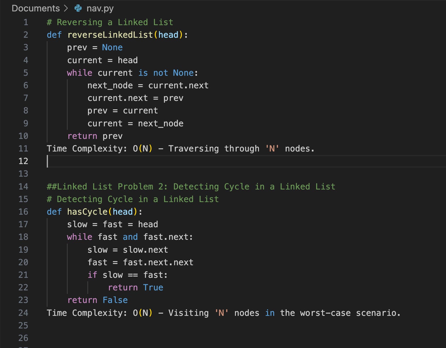Click the Python file icon in breadcrumb
The image size is (446, 348).
78,8
